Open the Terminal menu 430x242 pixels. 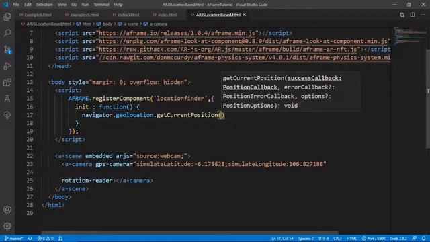[101, 5]
